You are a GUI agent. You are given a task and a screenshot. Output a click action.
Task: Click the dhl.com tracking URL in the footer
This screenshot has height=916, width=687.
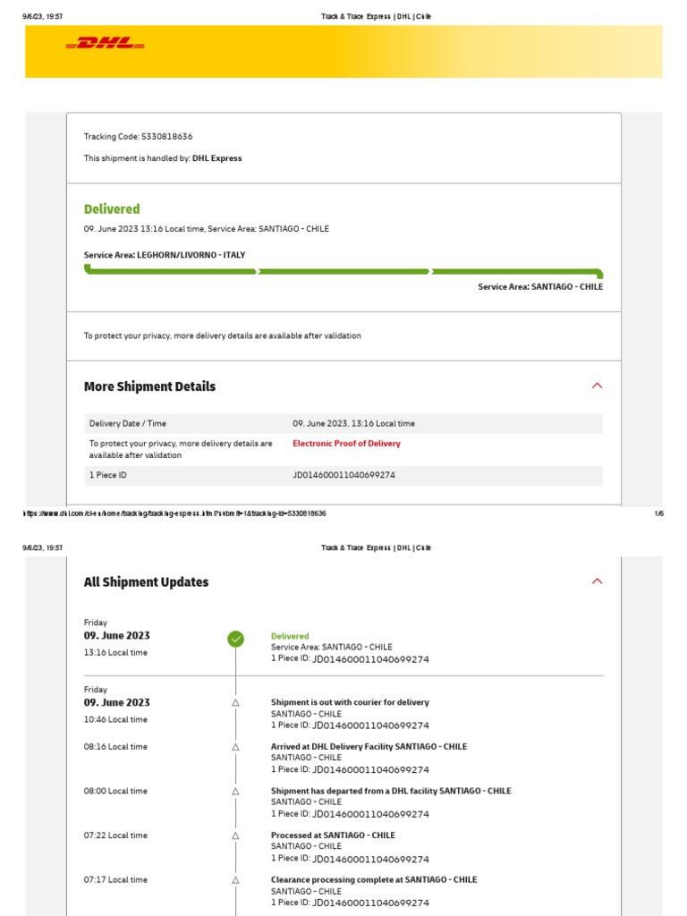pyautogui.click(x=174, y=513)
